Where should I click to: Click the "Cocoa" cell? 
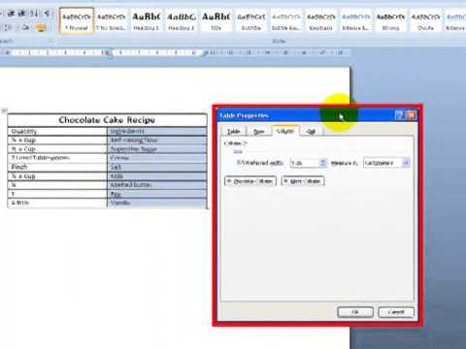click(x=156, y=158)
